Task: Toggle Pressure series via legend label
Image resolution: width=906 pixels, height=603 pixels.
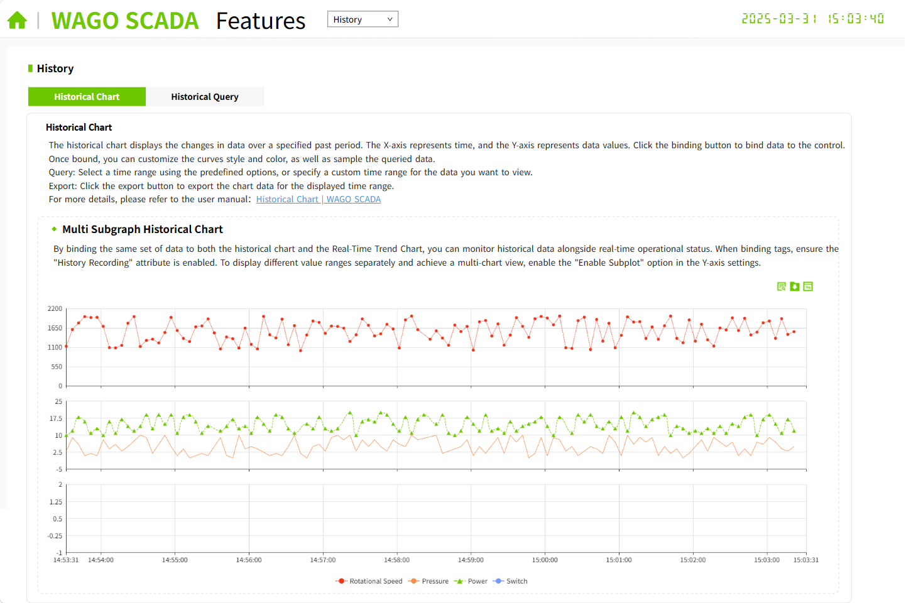Action: [435, 581]
